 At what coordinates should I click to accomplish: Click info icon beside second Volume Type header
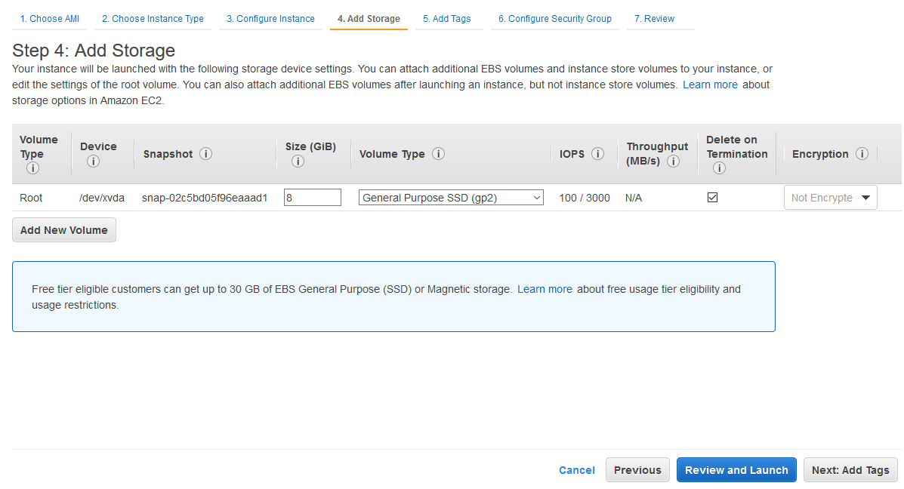point(438,154)
